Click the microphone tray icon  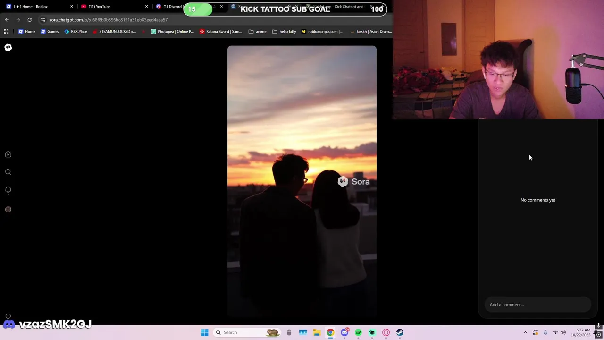coord(545,332)
